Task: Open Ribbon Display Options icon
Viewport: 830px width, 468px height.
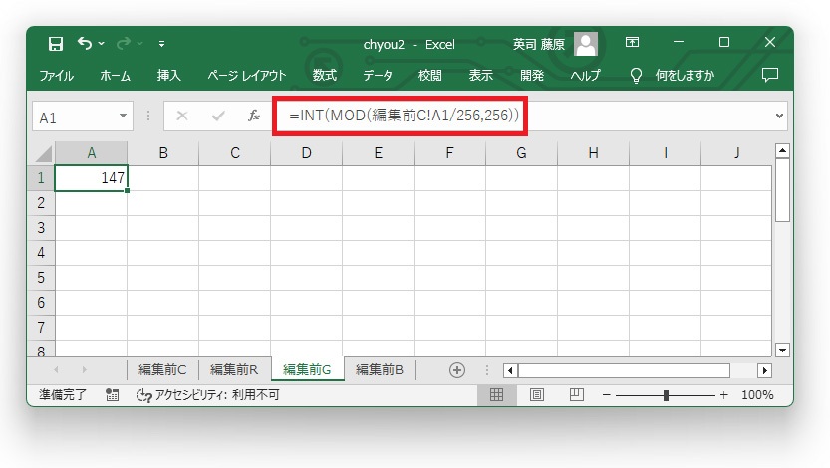Action: tap(632, 42)
